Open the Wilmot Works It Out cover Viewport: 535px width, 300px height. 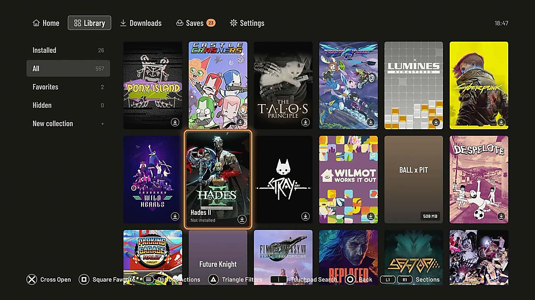click(x=348, y=180)
